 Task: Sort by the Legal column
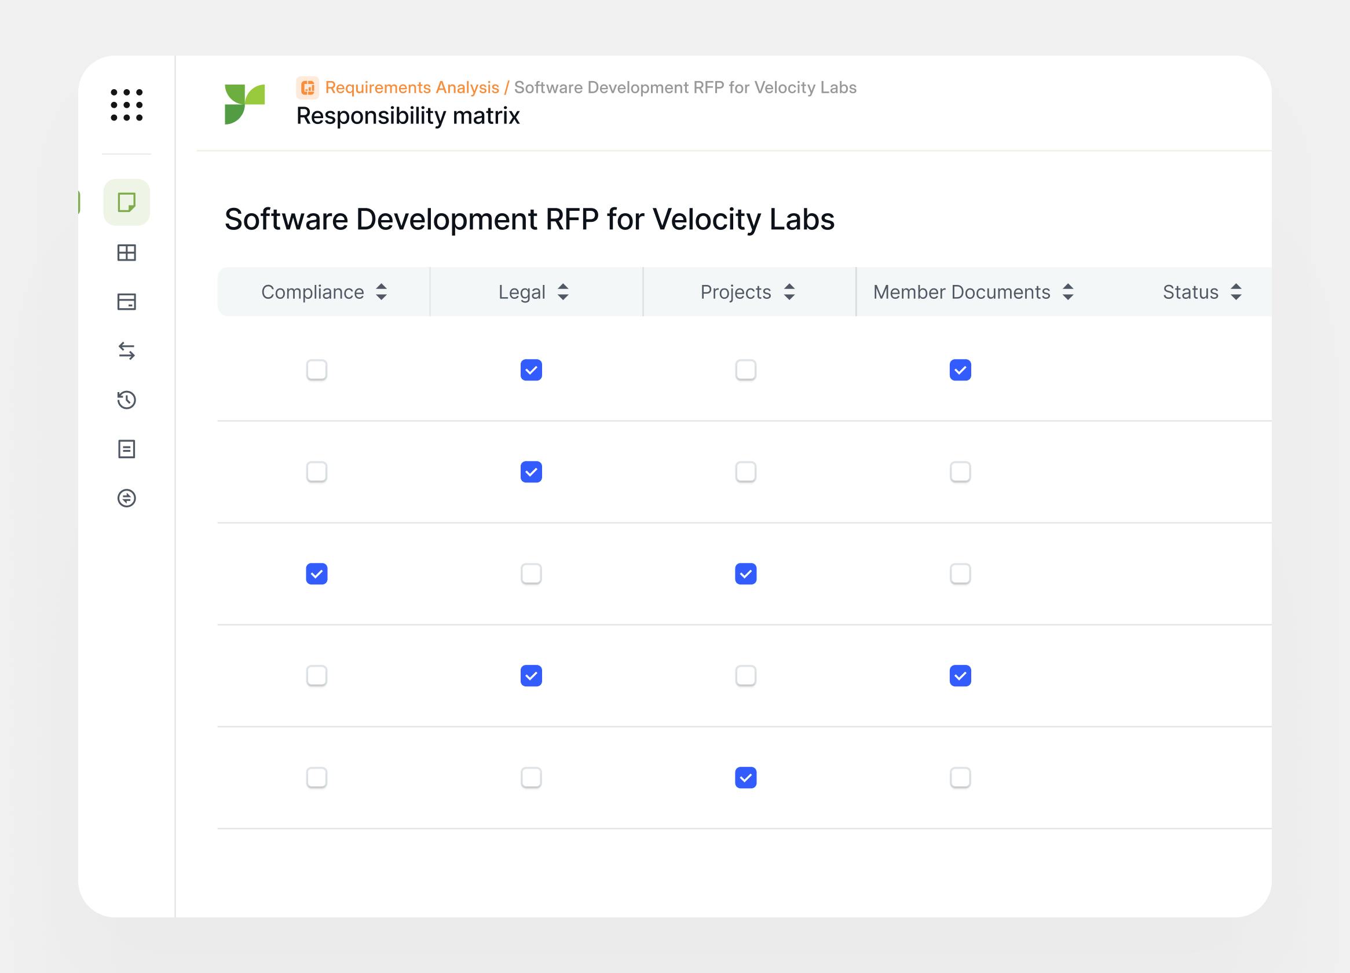point(563,292)
